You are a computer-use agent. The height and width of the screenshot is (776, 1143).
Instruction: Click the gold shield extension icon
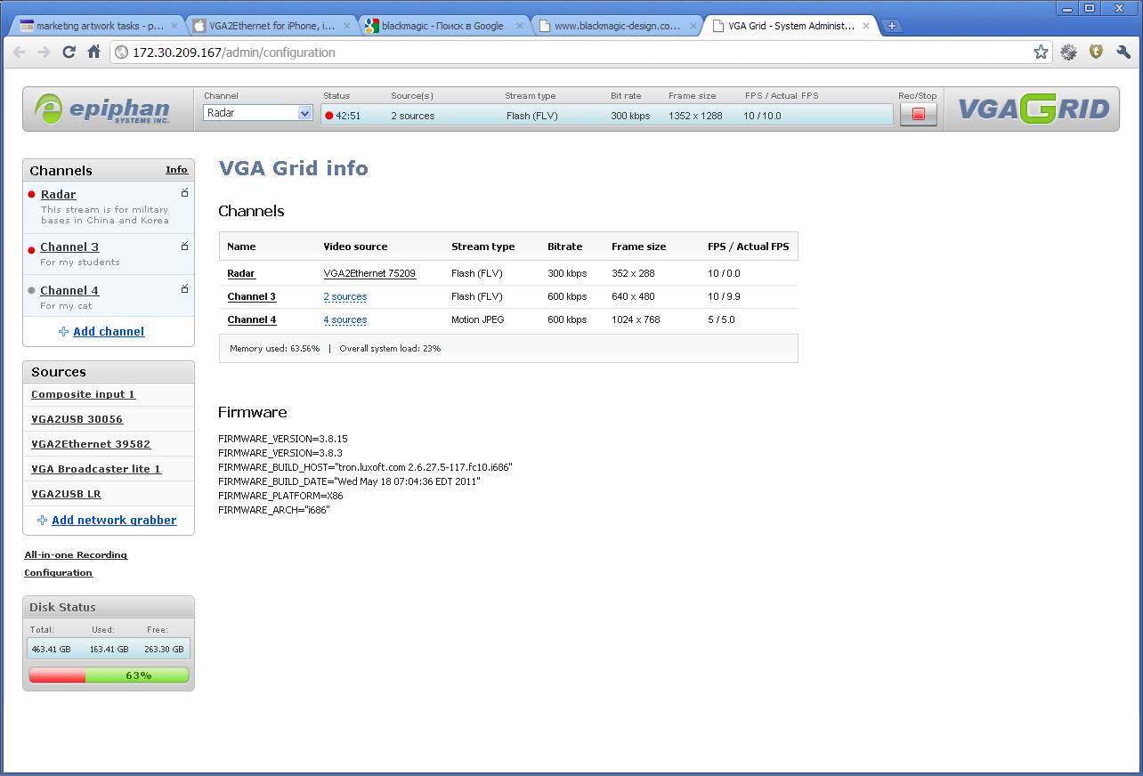[x=1096, y=53]
